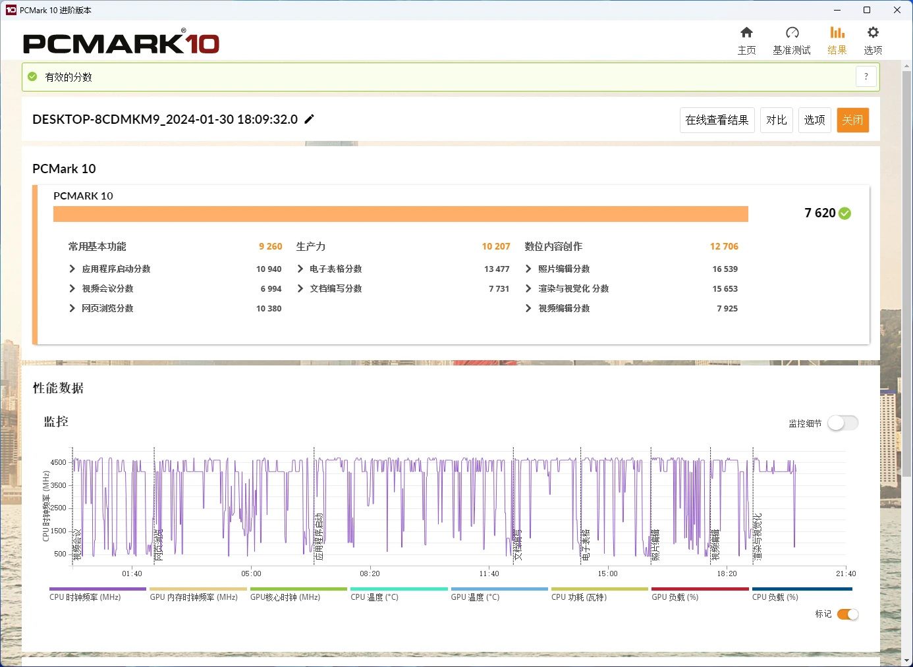The width and height of the screenshot is (913, 667).
Task: Go to the 主页 home icon
Action: 746,32
